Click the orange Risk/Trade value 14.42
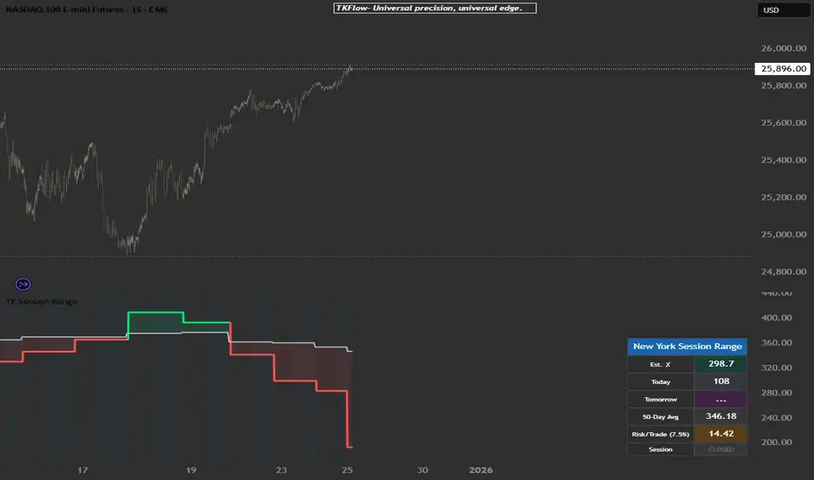The width and height of the screenshot is (814, 480). (x=720, y=432)
